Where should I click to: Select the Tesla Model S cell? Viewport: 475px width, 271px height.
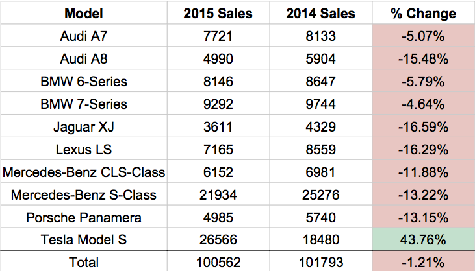84,239
